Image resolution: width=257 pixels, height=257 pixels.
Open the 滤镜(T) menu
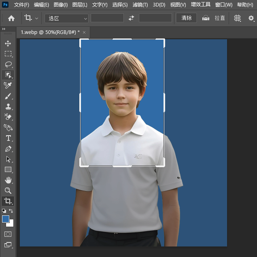click(x=140, y=5)
